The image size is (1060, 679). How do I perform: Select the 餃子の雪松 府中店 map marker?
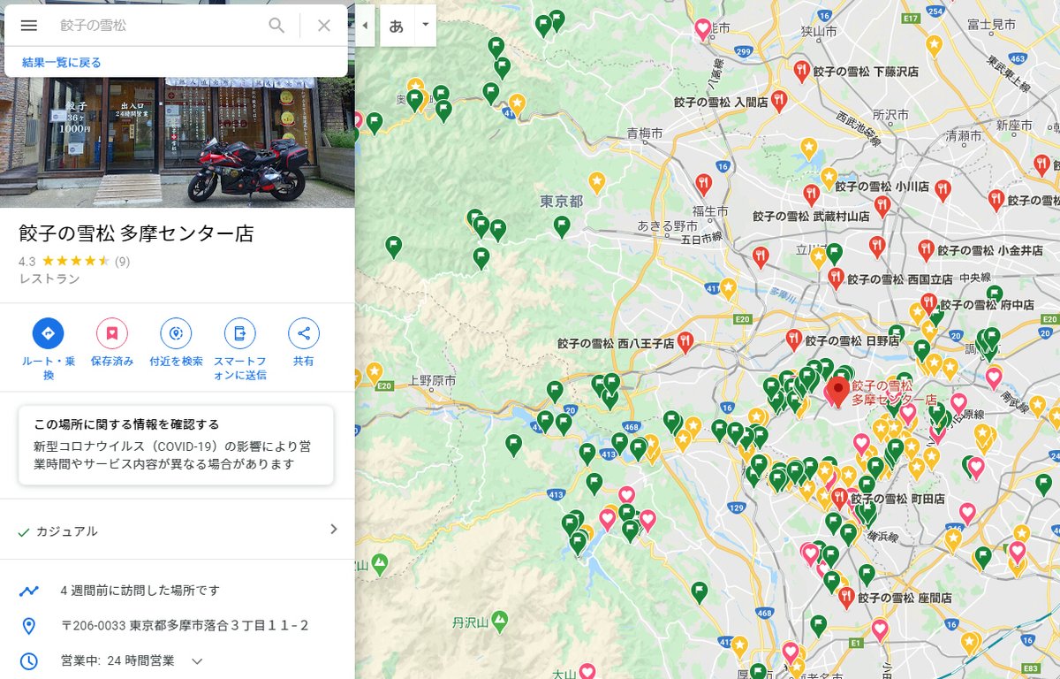[x=928, y=303]
